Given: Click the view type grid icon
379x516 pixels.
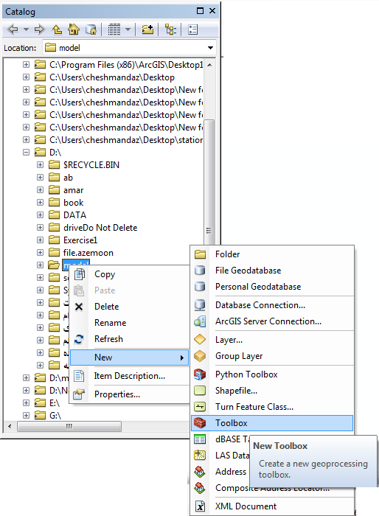Looking at the screenshot, I should click(x=114, y=29).
